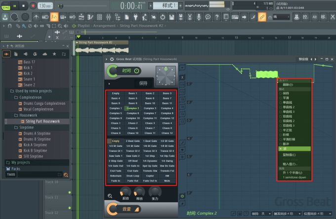Click the save disk icon in toolbar
Screen dimensions: 336x219
pos(171,17)
